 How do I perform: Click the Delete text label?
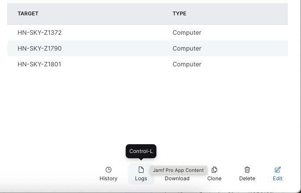point(247,178)
